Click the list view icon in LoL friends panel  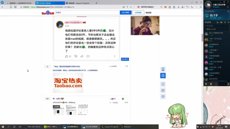[x=225, y=22]
